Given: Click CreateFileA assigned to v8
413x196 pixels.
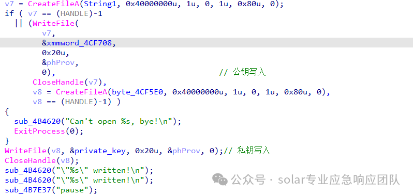Looking at the screenshot, I should (81, 92).
